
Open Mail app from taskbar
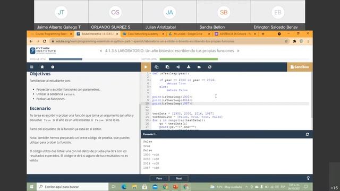155,187
